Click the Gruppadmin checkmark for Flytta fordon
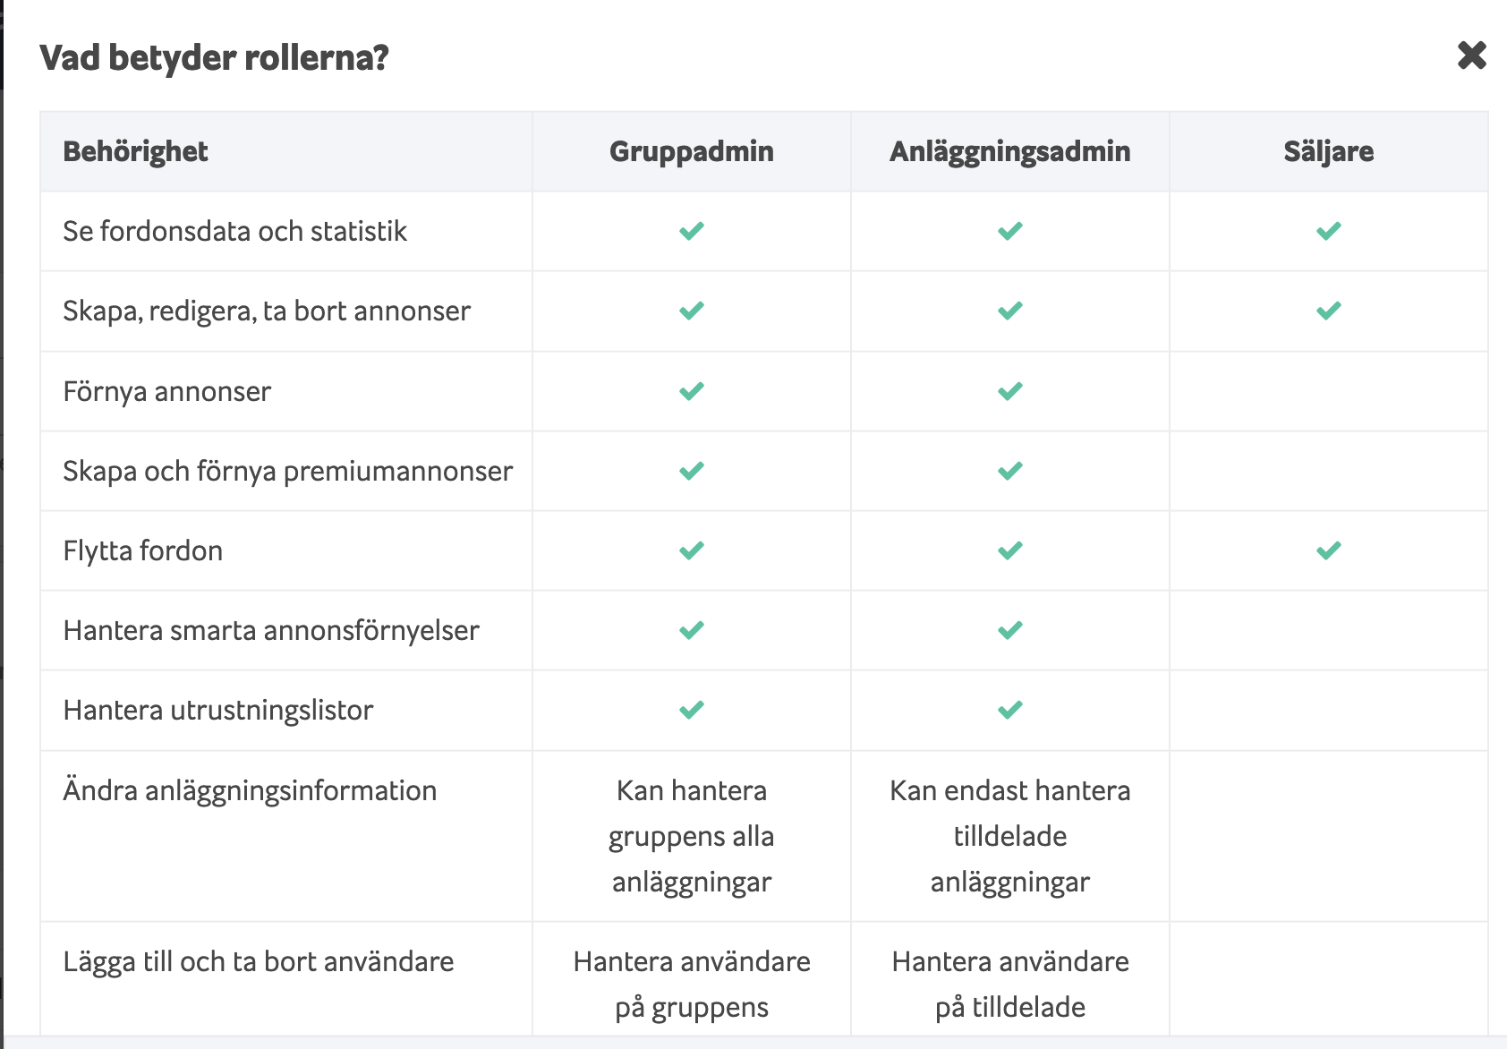The image size is (1507, 1049). 690,550
